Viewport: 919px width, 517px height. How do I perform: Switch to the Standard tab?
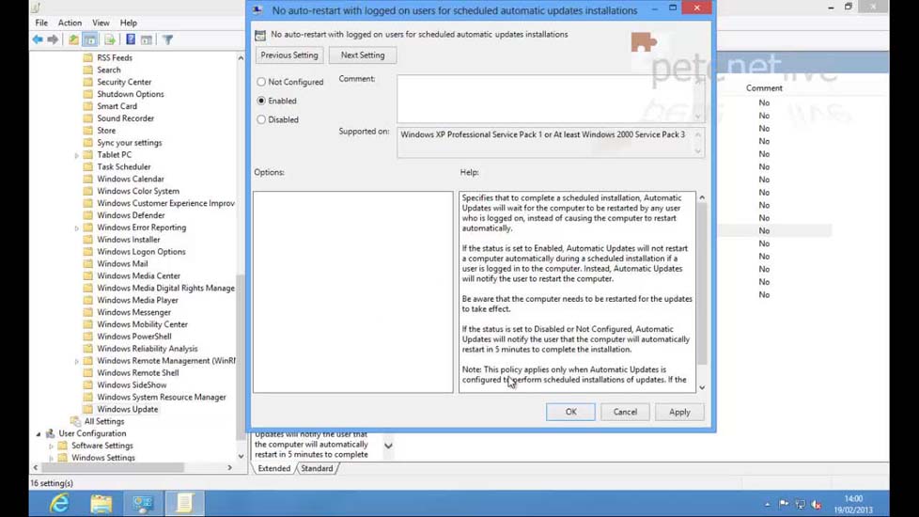(x=317, y=468)
